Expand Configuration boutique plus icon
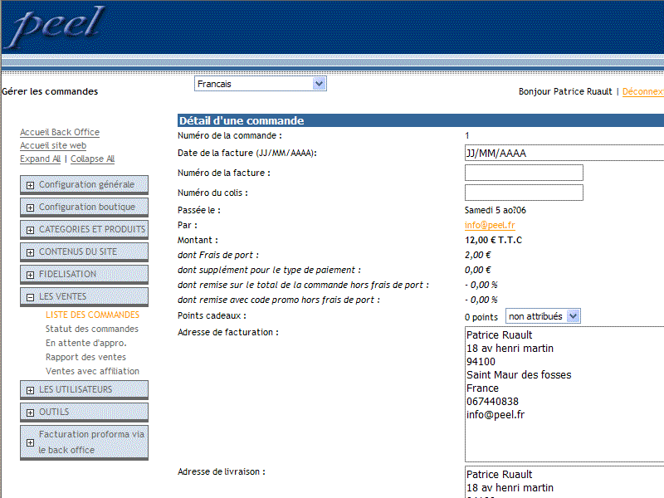Viewport: 664px width, 498px height. (x=30, y=207)
